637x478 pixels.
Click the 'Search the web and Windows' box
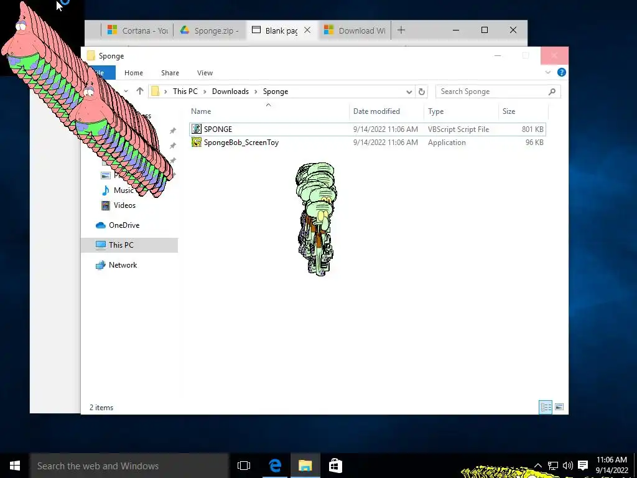coord(129,466)
